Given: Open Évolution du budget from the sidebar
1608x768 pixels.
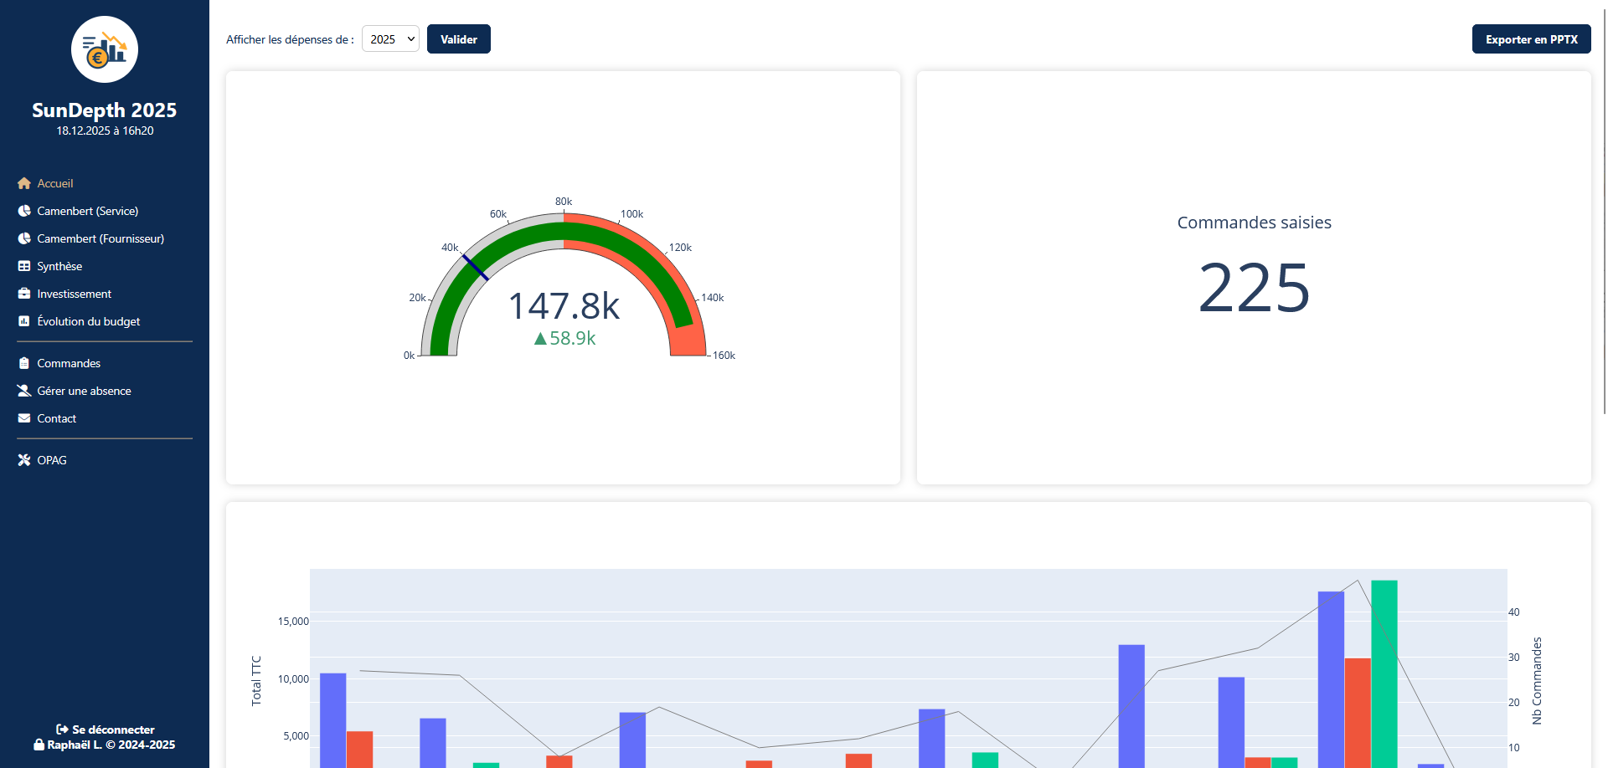Looking at the screenshot, I should coord(88,321).
